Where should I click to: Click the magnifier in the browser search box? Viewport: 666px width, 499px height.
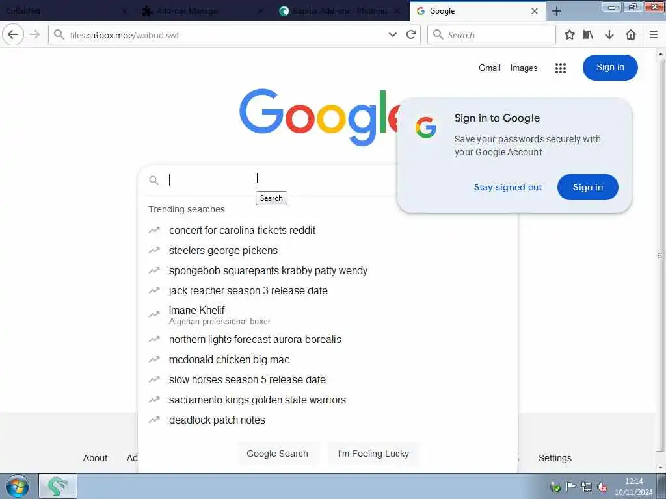[x=438, y=35]
